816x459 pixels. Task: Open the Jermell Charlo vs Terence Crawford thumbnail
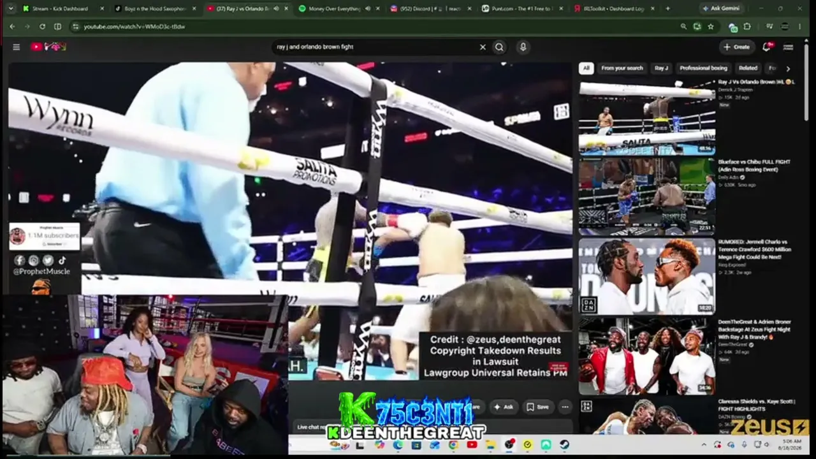coord(646,276)
